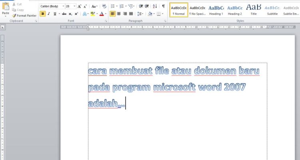Increase paragraph indent
The width and height of the screenshot is (300, 160).
147,6
